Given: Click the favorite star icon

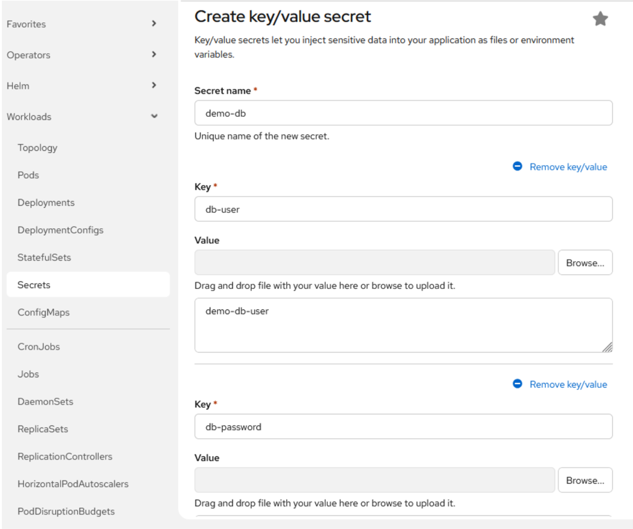Looking at the screenshot, I should pos(600,19).
